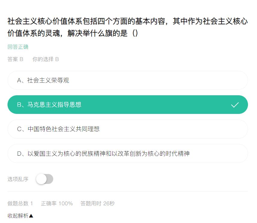Screen dimensions: 257x223
Task: Click the 正确率 100% statistic
Action: (57, 203)
